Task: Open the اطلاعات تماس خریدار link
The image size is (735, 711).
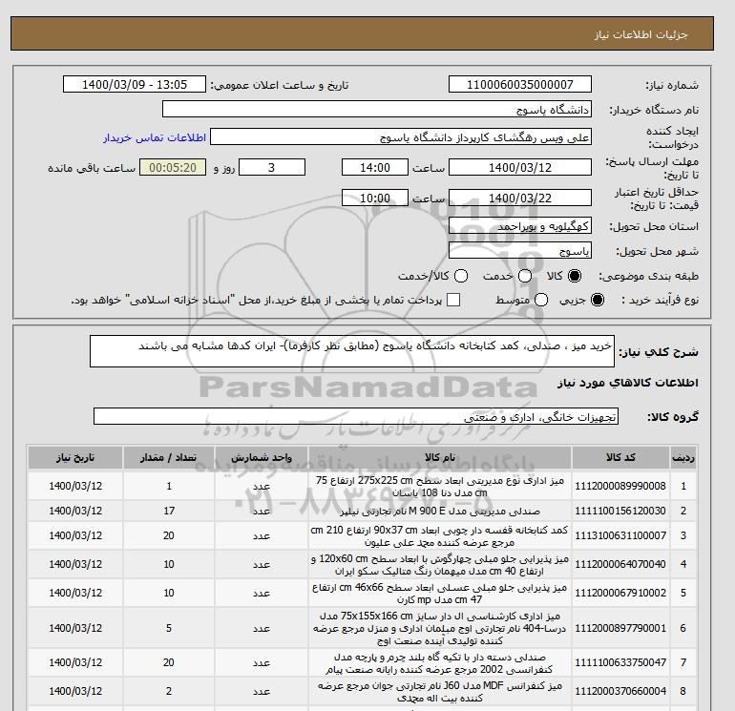Action: (155, 137)
